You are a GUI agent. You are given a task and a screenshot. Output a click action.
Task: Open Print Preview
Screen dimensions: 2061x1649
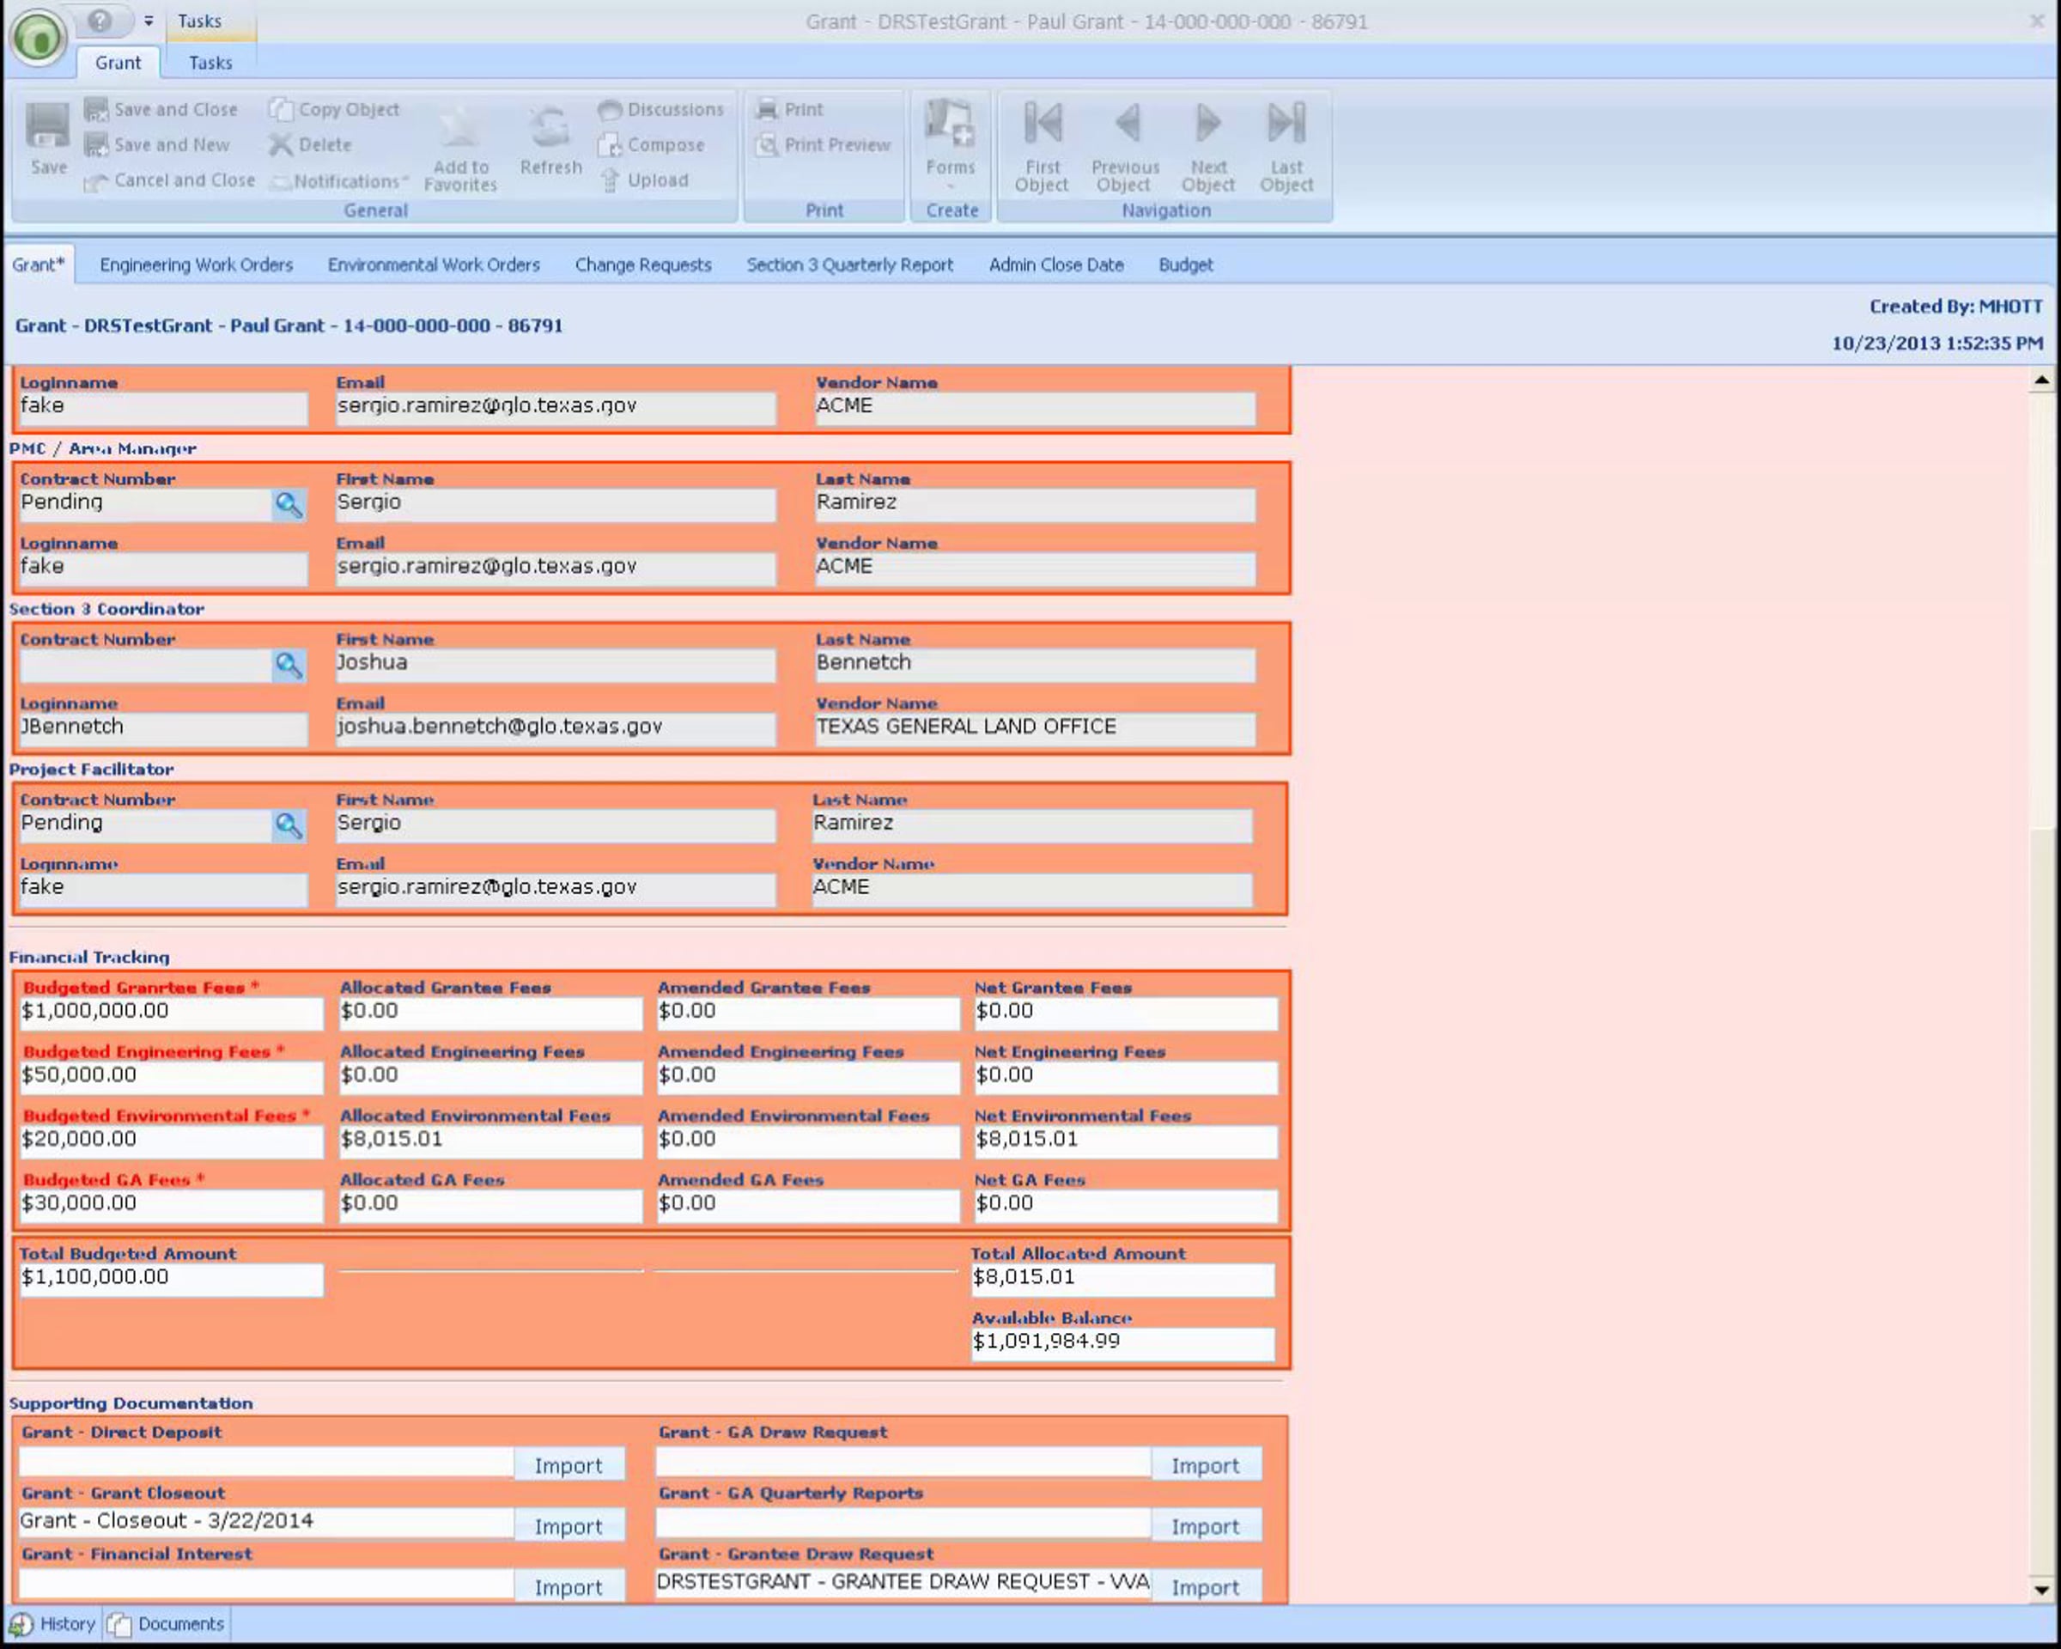tap(824, 145)
